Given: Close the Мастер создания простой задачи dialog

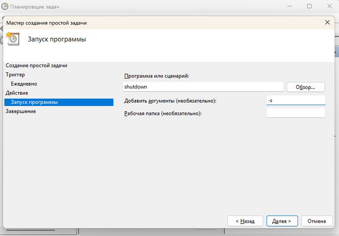Looking at the screenshot, I should pyautogui.click(x=327, y=22).
